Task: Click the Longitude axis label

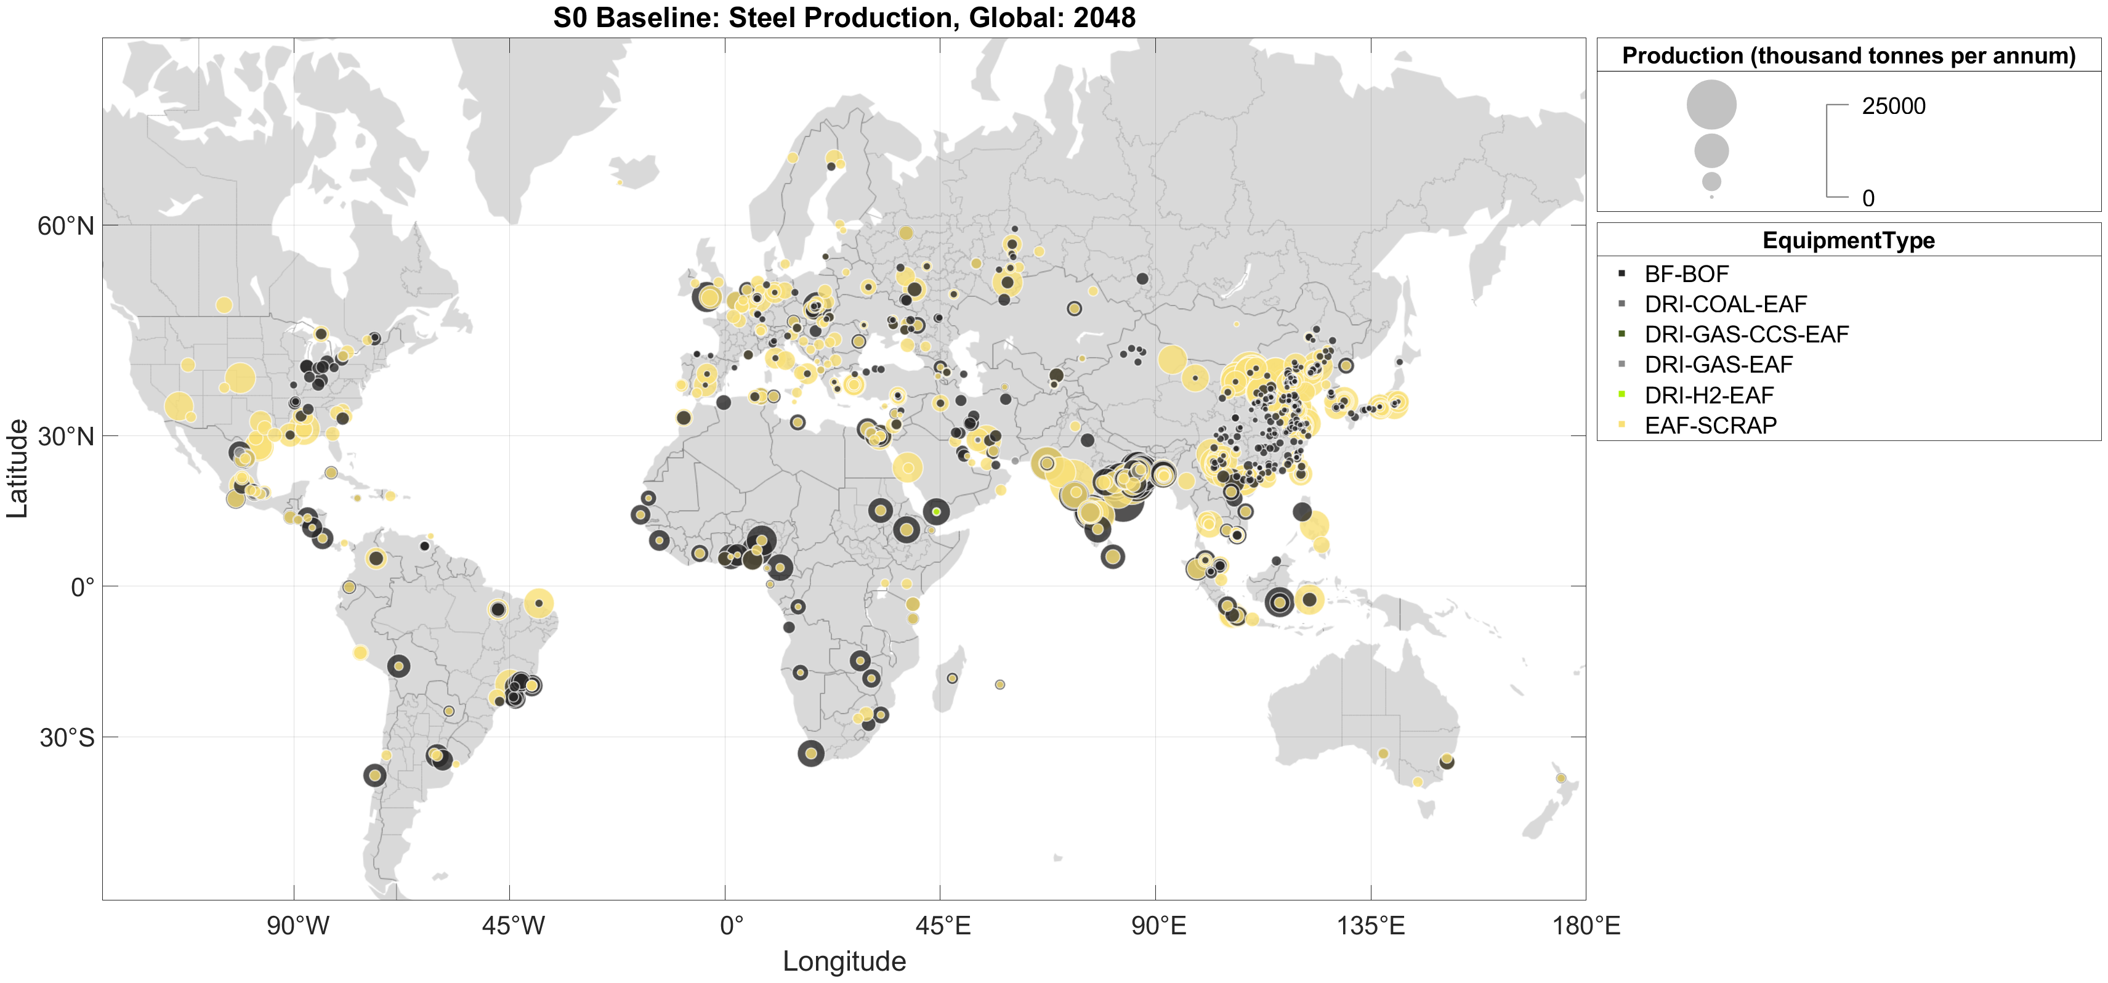Action: point(844,961)
